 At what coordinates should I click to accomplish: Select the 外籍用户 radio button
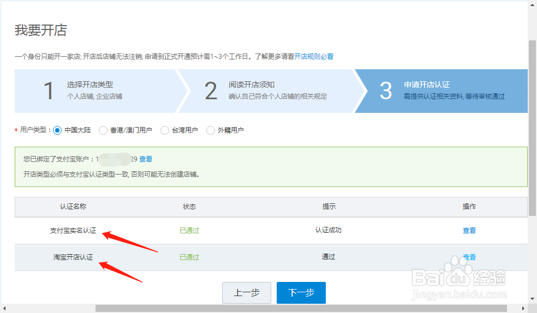pos(211,130)
